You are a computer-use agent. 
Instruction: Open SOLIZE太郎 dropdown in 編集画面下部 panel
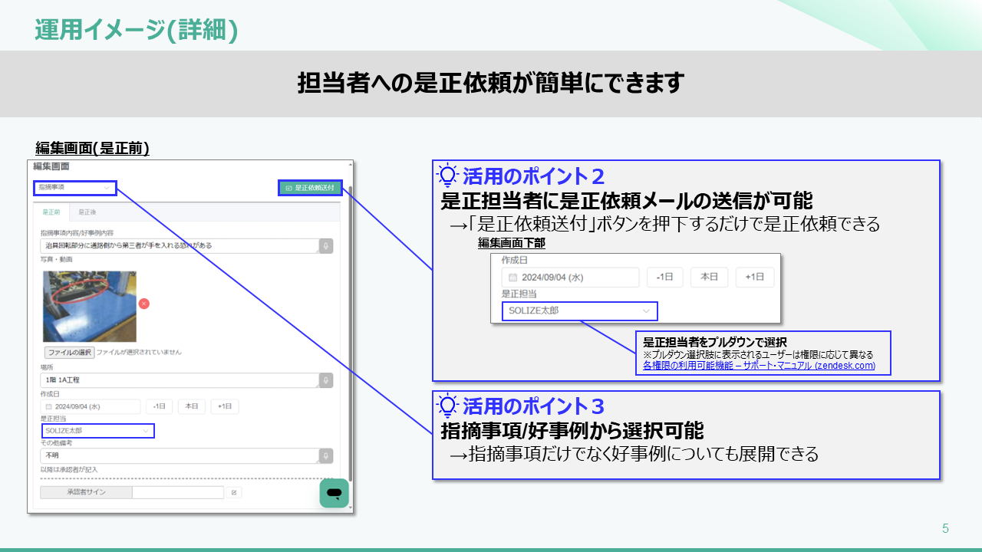tap(579, 311)
